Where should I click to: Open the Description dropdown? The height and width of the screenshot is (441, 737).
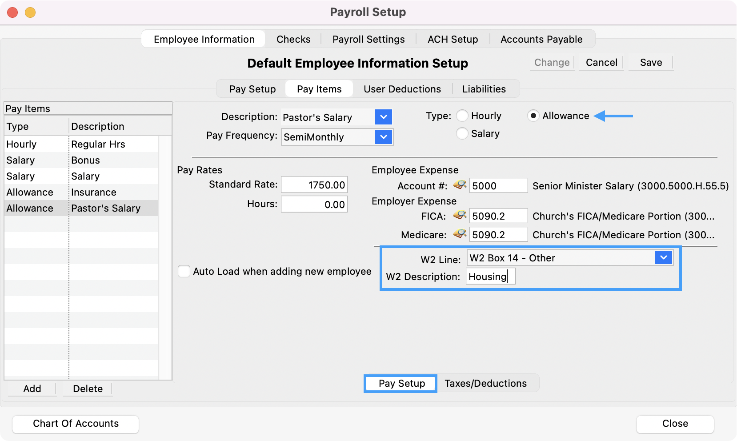383,117
